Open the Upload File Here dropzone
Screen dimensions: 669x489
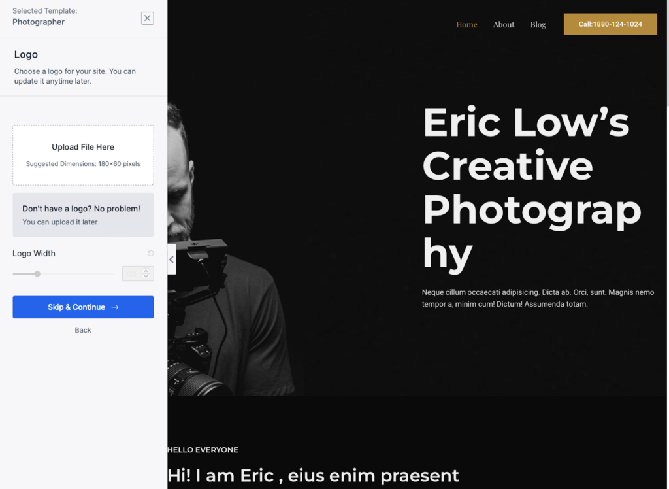pyautogui.click(x=83, y=155)
